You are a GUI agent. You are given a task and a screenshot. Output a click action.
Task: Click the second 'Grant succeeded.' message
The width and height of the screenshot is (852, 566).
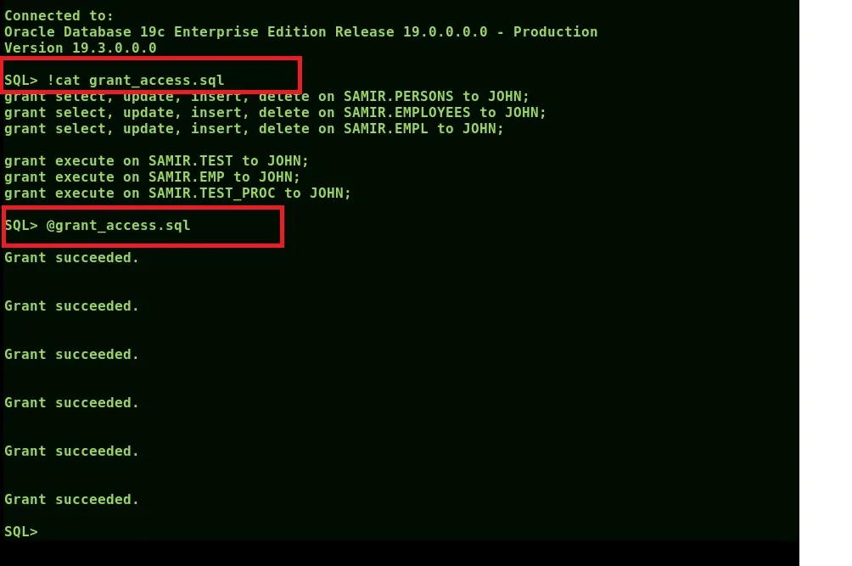click(72, 305)
